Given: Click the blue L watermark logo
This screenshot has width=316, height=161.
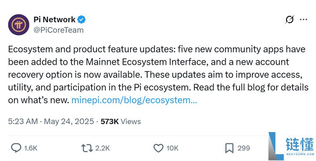Looking at the screenshot, I should tap(276, 146).
